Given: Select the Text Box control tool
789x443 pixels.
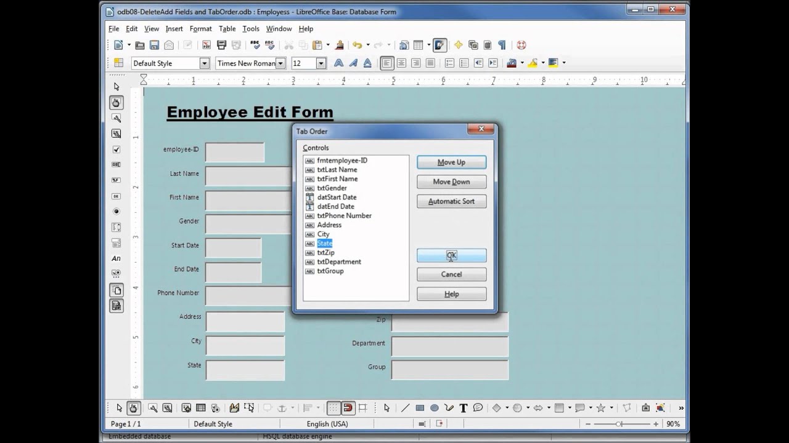Looking at the screenshot, I should pyautogui.click(x=116, y=165).
